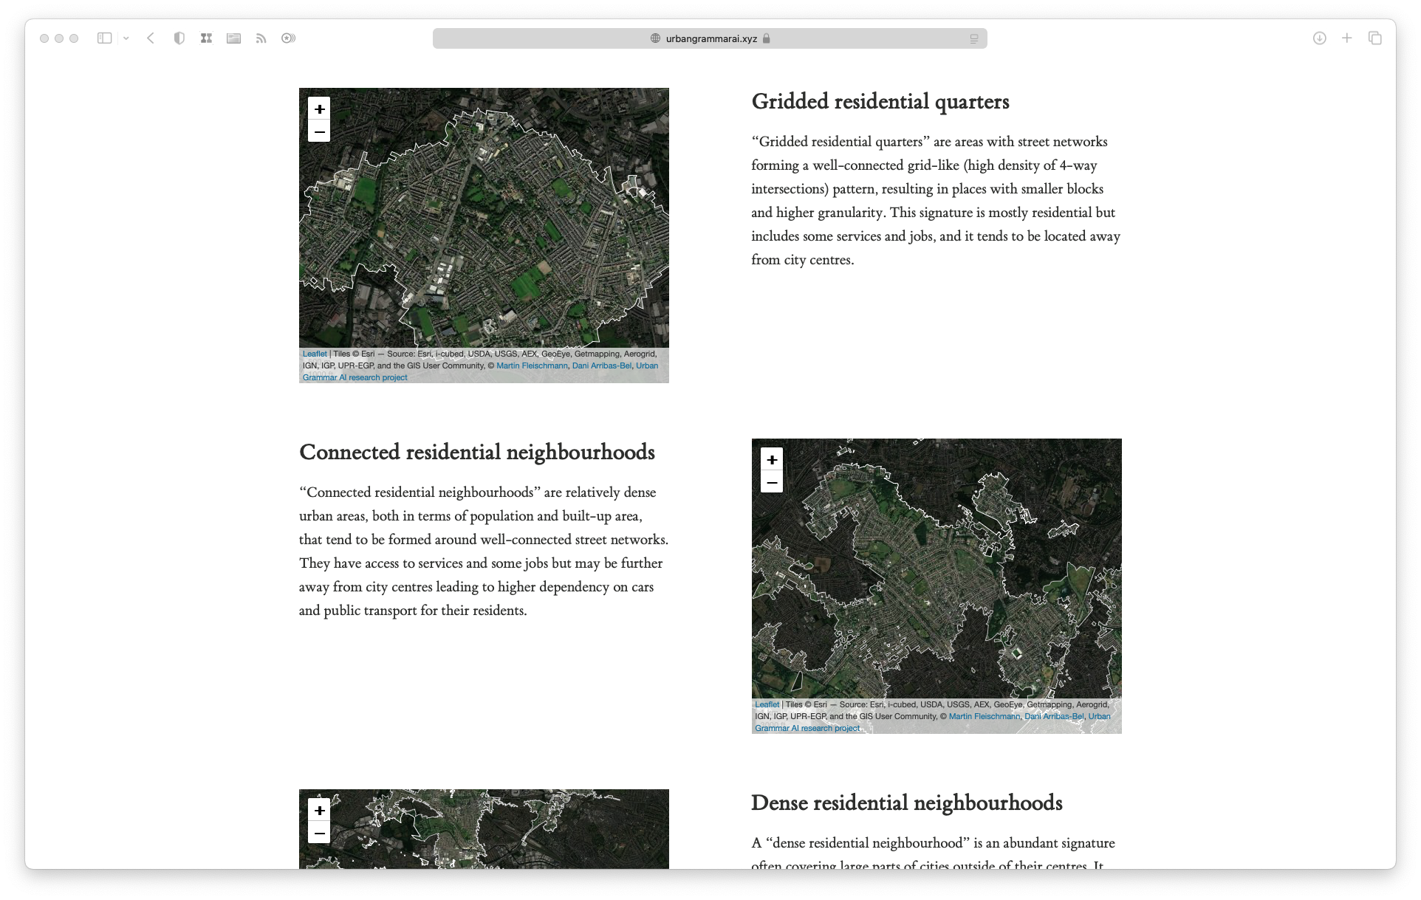Toggle Reader view in the address bar
This screenshot has width=1421, height=900.
[973, 38]
